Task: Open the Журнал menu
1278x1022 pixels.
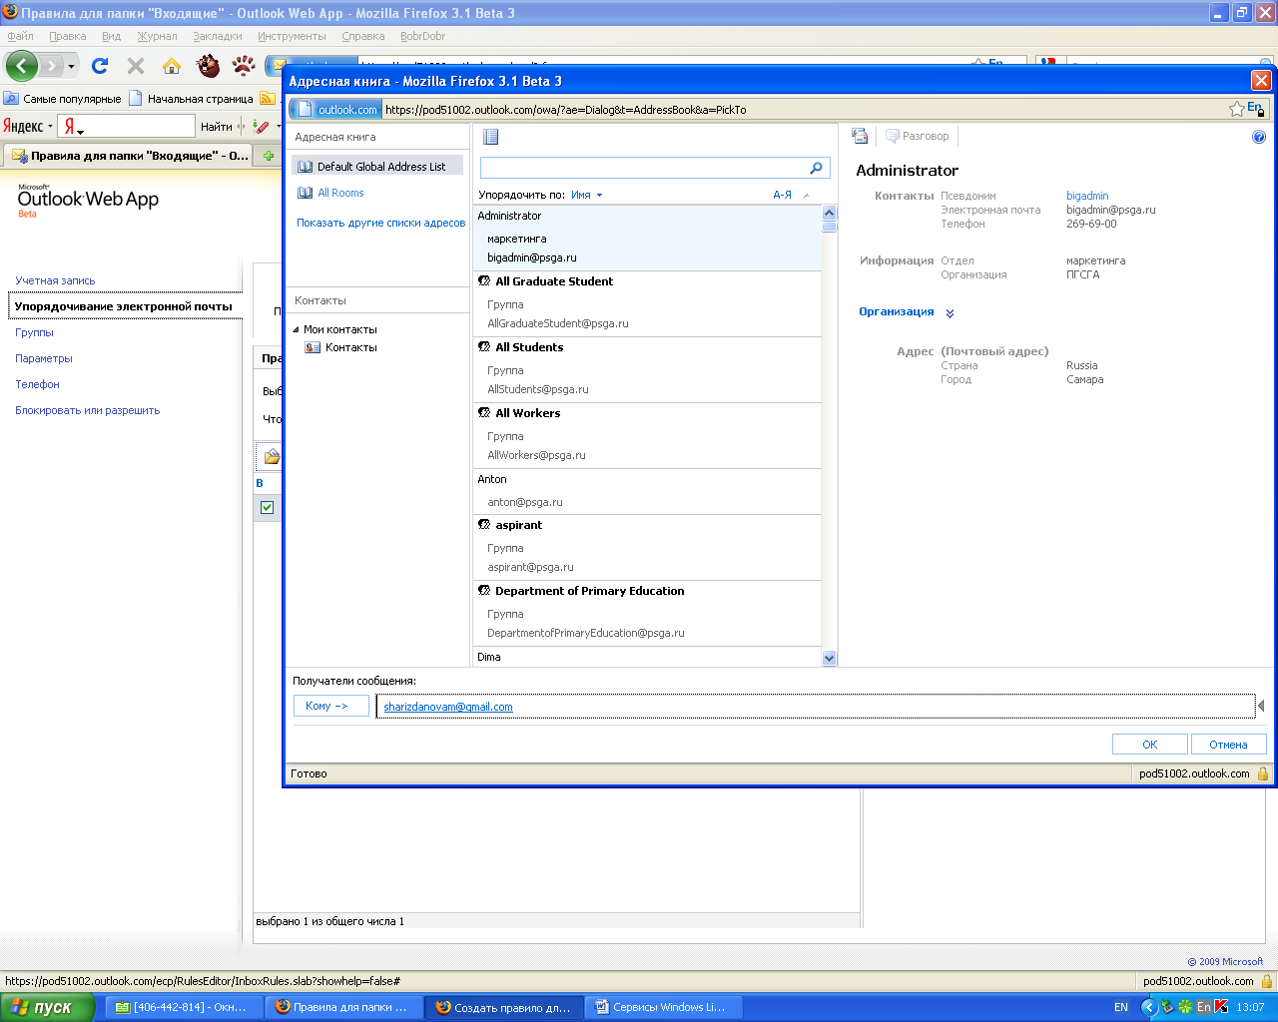Action: pos(157,36)
